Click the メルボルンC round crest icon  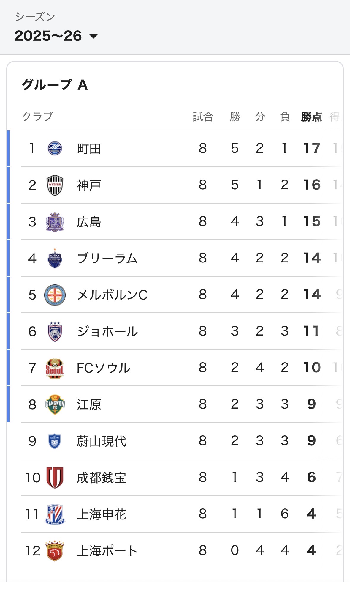pos(55,295)
